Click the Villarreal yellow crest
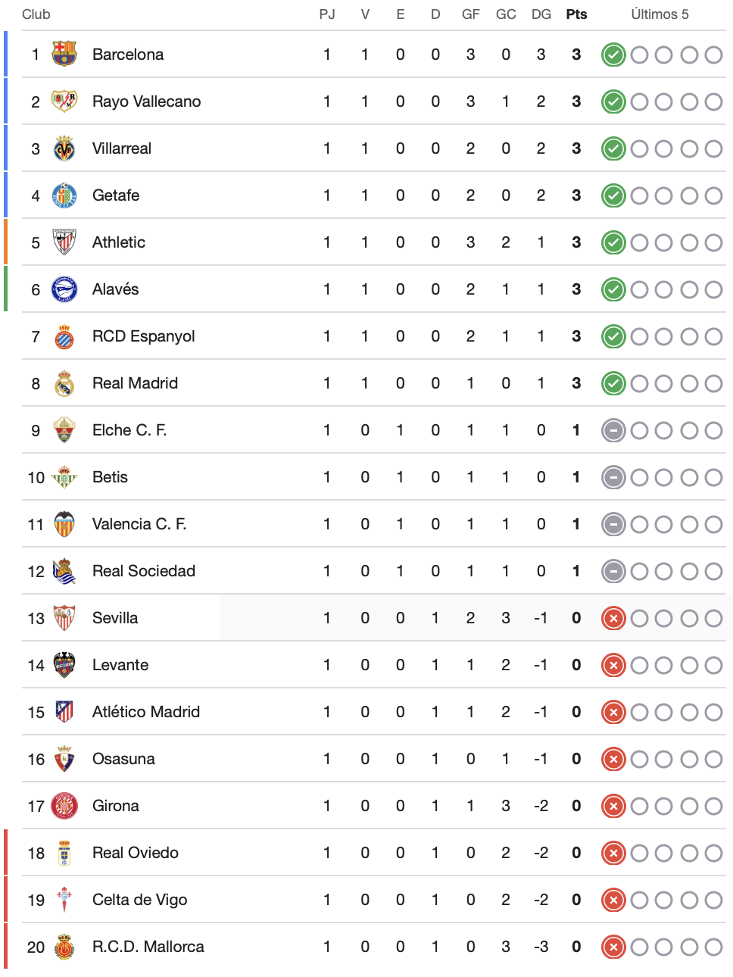This screenshot has height=977, width=733. click(x=64, y=148)
